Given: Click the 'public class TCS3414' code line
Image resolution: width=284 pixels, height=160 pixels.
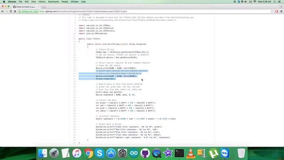Looking at the screenshot, I should pos(89,39).
